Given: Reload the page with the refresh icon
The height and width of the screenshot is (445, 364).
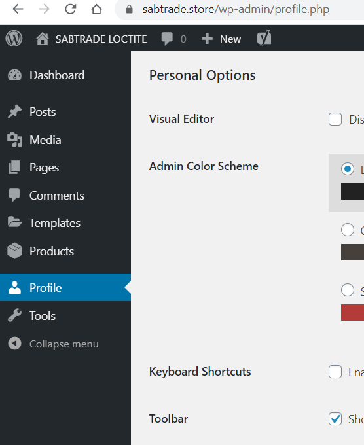Looking at the screenshot, I should coord(71,9).
